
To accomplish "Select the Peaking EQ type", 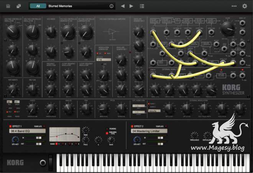I will [107, 129].
